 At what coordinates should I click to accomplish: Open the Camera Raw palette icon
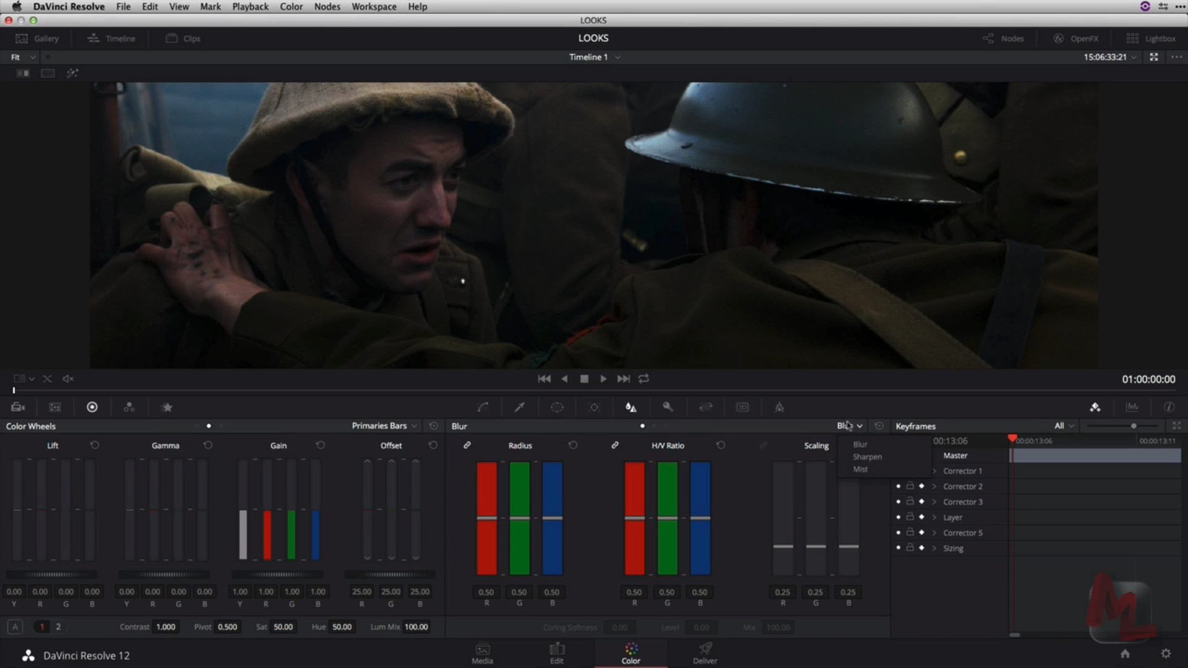[18, 407]
